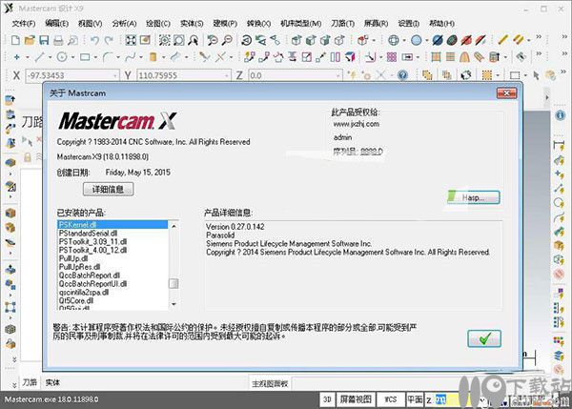Click the blue info icon on right sidebar

pos(561,115)
